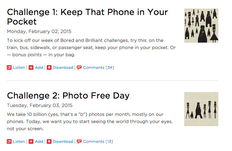Click the Listen icon under Challenge 2
This screenshot has width=232, height=151.
9,141
